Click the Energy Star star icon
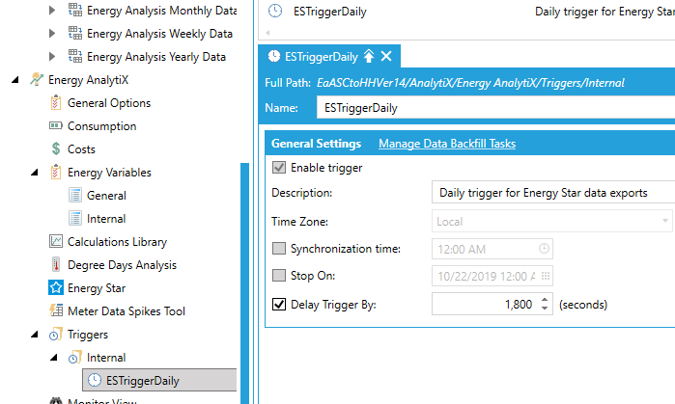Viewport: 675px width, 404px height. point(56,288)
